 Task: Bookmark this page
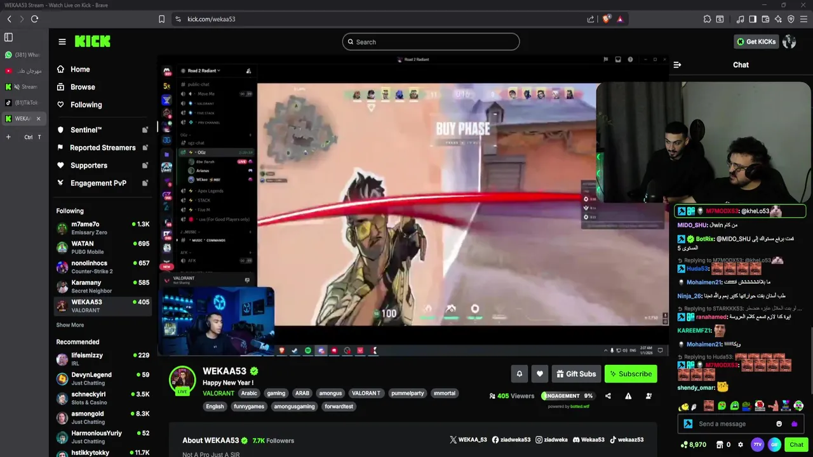(x=162, y=19)
